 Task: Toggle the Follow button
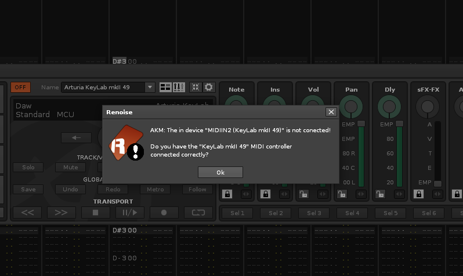[197, 190]
